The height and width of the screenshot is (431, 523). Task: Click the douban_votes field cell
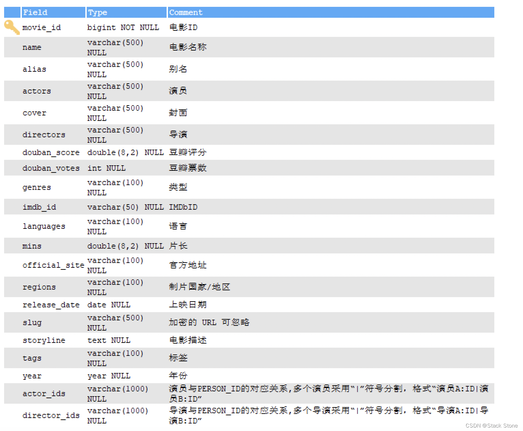pos(51,168)
